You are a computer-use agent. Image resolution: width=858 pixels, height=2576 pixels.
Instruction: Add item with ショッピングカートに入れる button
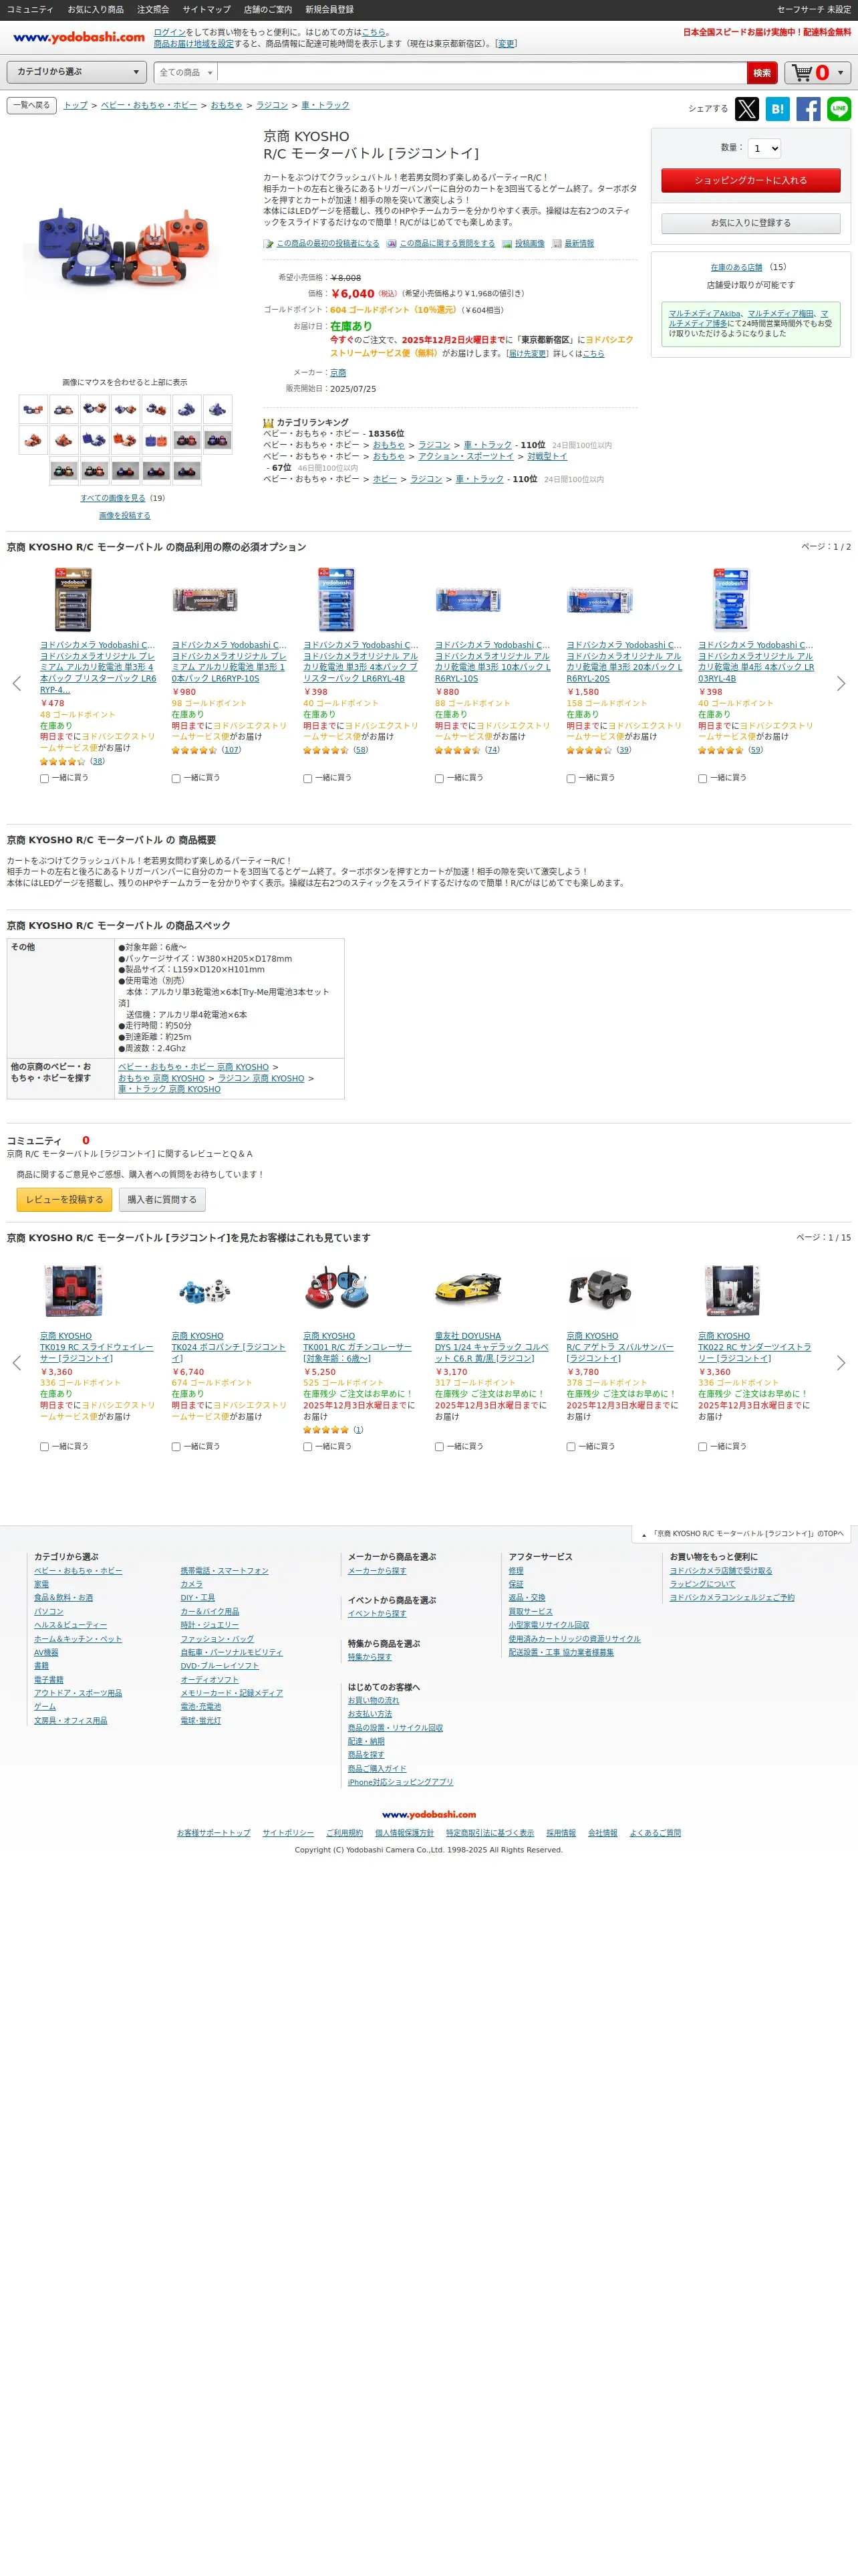pyautogui.click(x=750, y=180)
